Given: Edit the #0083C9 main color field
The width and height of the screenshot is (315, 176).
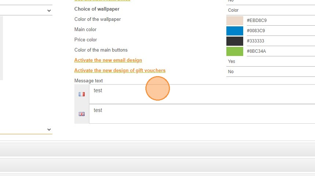Looking at the screenshot, I should click(x=281, y=31).
